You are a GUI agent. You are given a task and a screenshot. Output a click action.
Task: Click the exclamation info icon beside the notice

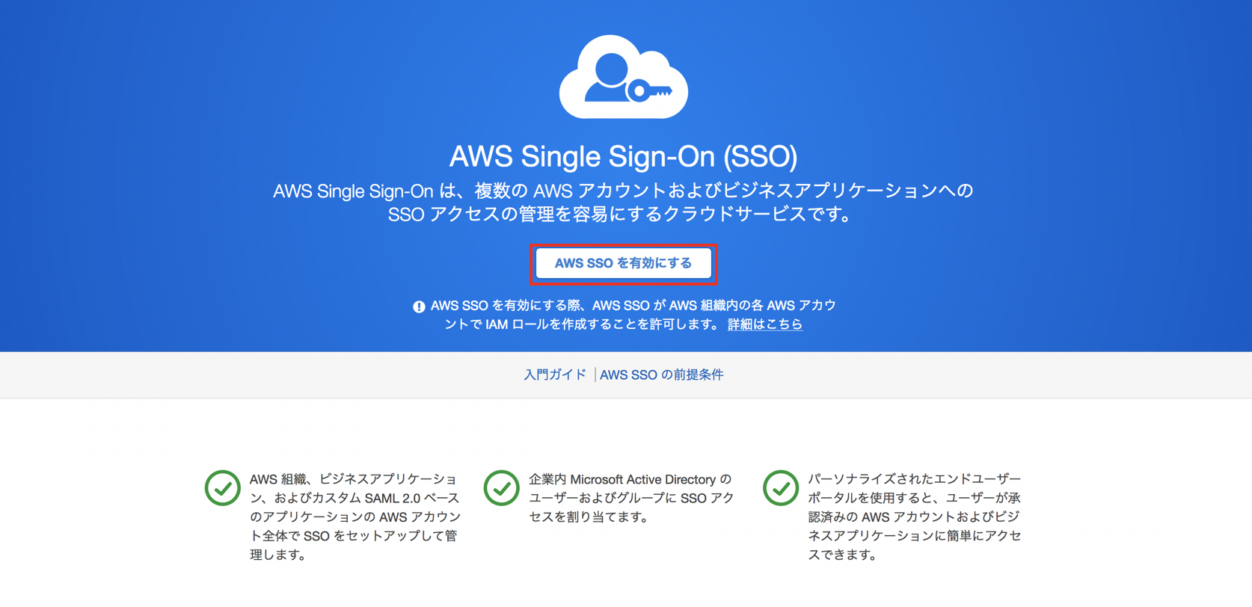[x=419, y=306]
